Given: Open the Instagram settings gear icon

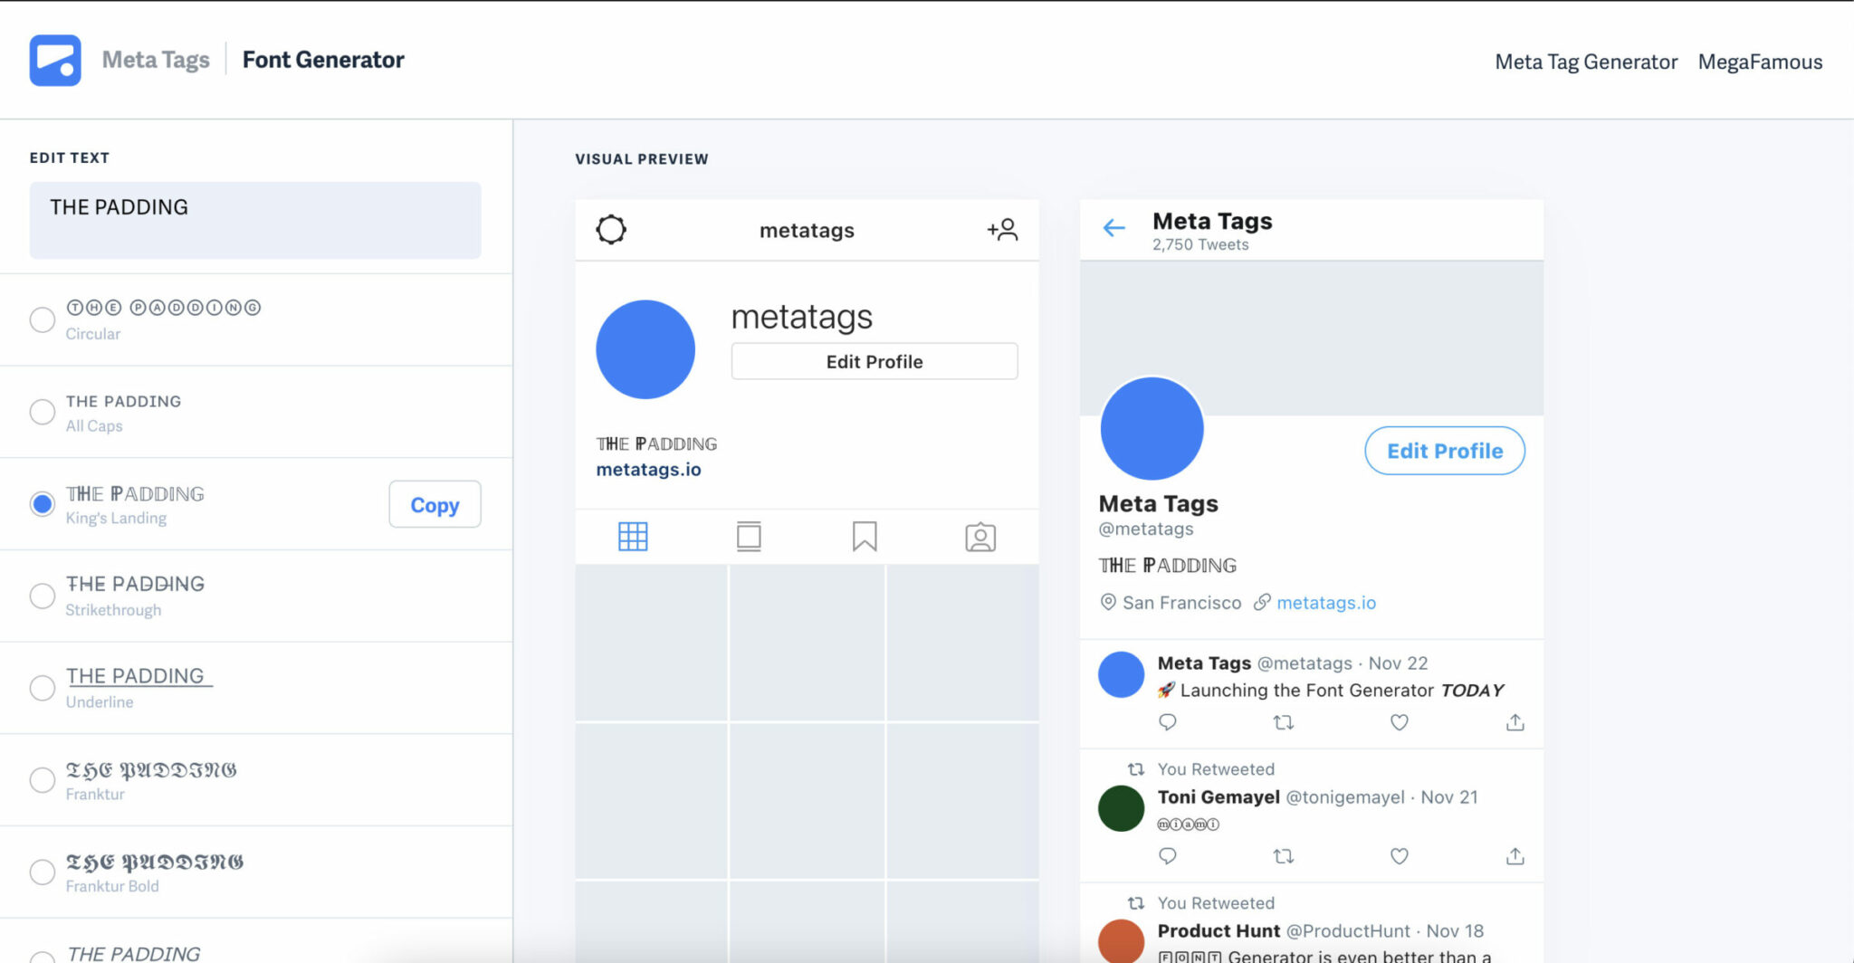Looking at the screenshot, I should (611, 230).
